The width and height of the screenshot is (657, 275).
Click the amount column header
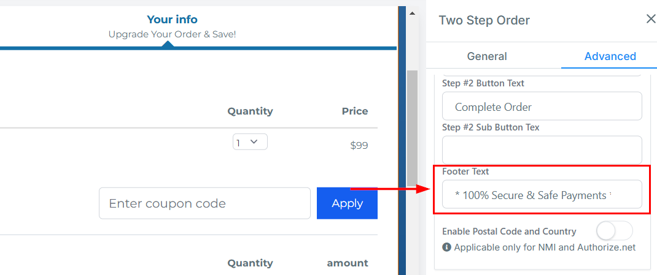(348, 263)
